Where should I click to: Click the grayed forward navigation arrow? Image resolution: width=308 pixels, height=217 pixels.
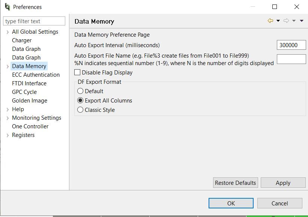pos(286,21)
